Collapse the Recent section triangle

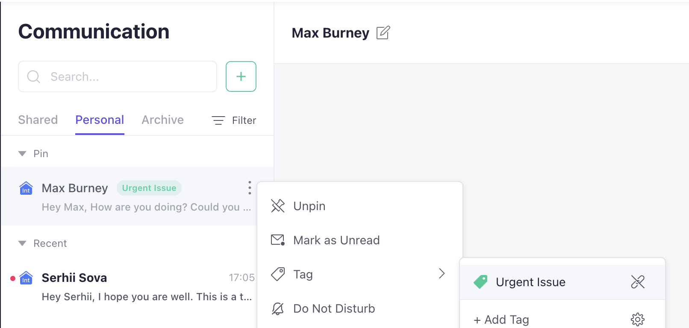point(22,243)
